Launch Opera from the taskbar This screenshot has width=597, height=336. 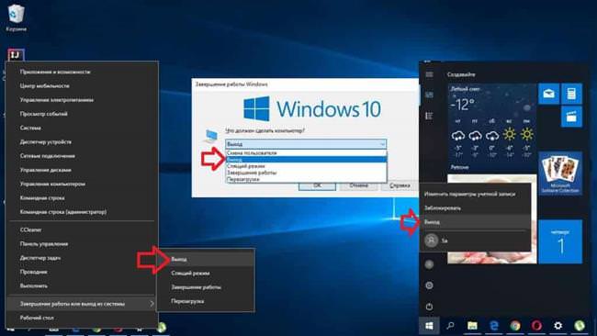[x=536, y=326]
